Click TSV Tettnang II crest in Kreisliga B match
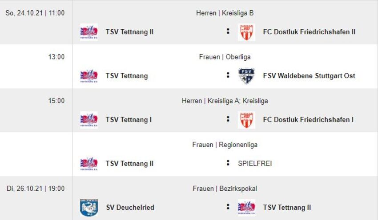Viewport: 378px width, 220px height. pos(89,32)
